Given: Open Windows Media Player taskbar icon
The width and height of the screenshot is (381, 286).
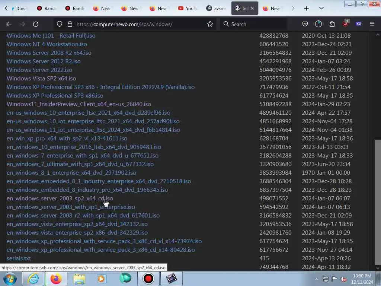Looking at the screenshot, I should [101, 279].
